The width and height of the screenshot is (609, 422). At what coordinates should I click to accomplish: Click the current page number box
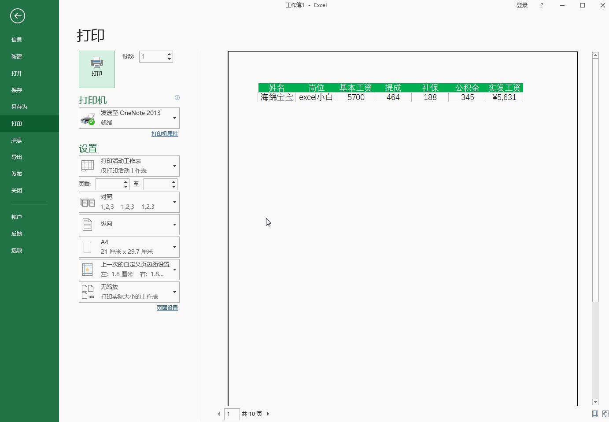tap(232, 414)
